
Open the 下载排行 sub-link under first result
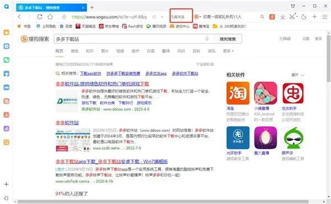coord(126,103)
